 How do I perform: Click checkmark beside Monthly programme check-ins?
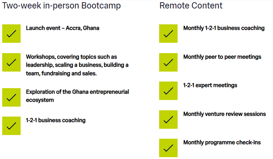[x=168, y=148]
